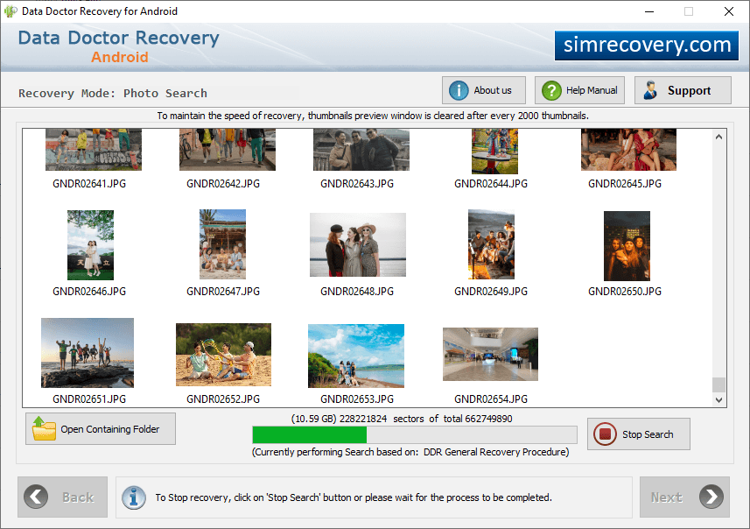The width and height of the screenshot is (750, 529).
Task: Select thumbnail of GNDR02642.JPG
Action: point(228,150)
